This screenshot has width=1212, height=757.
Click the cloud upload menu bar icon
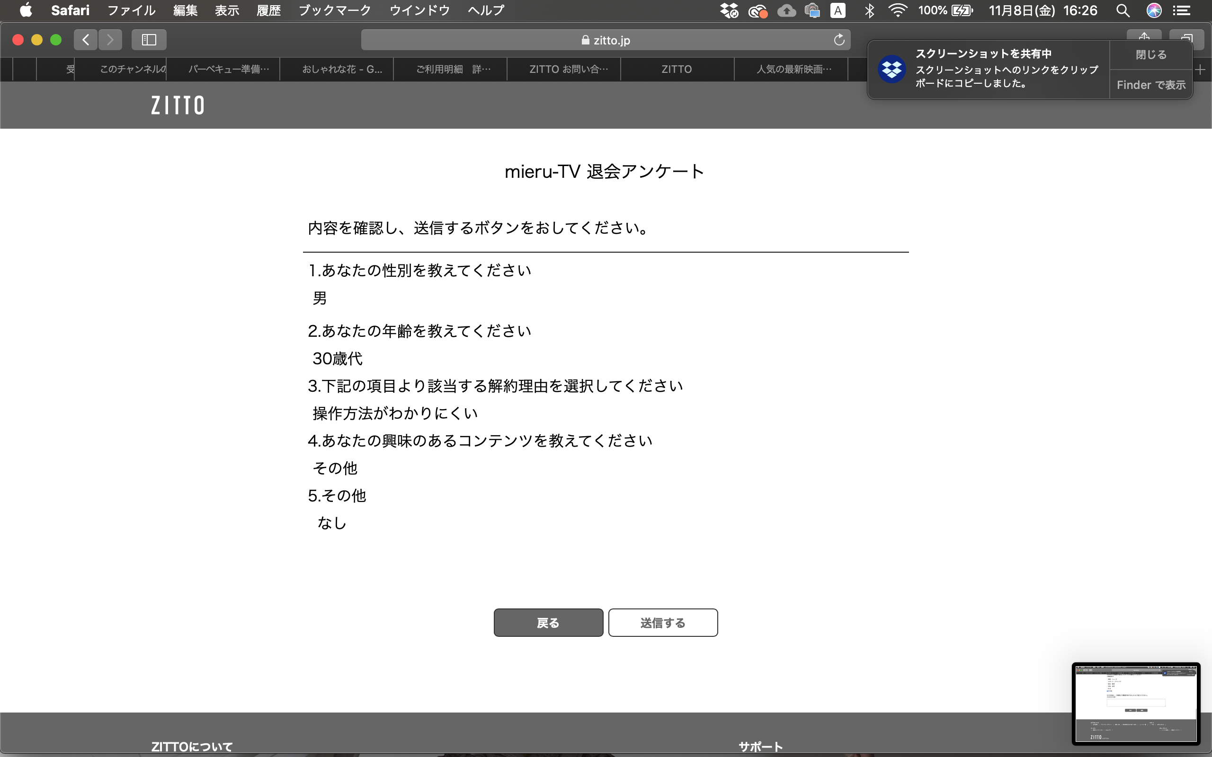pos(786,10)
